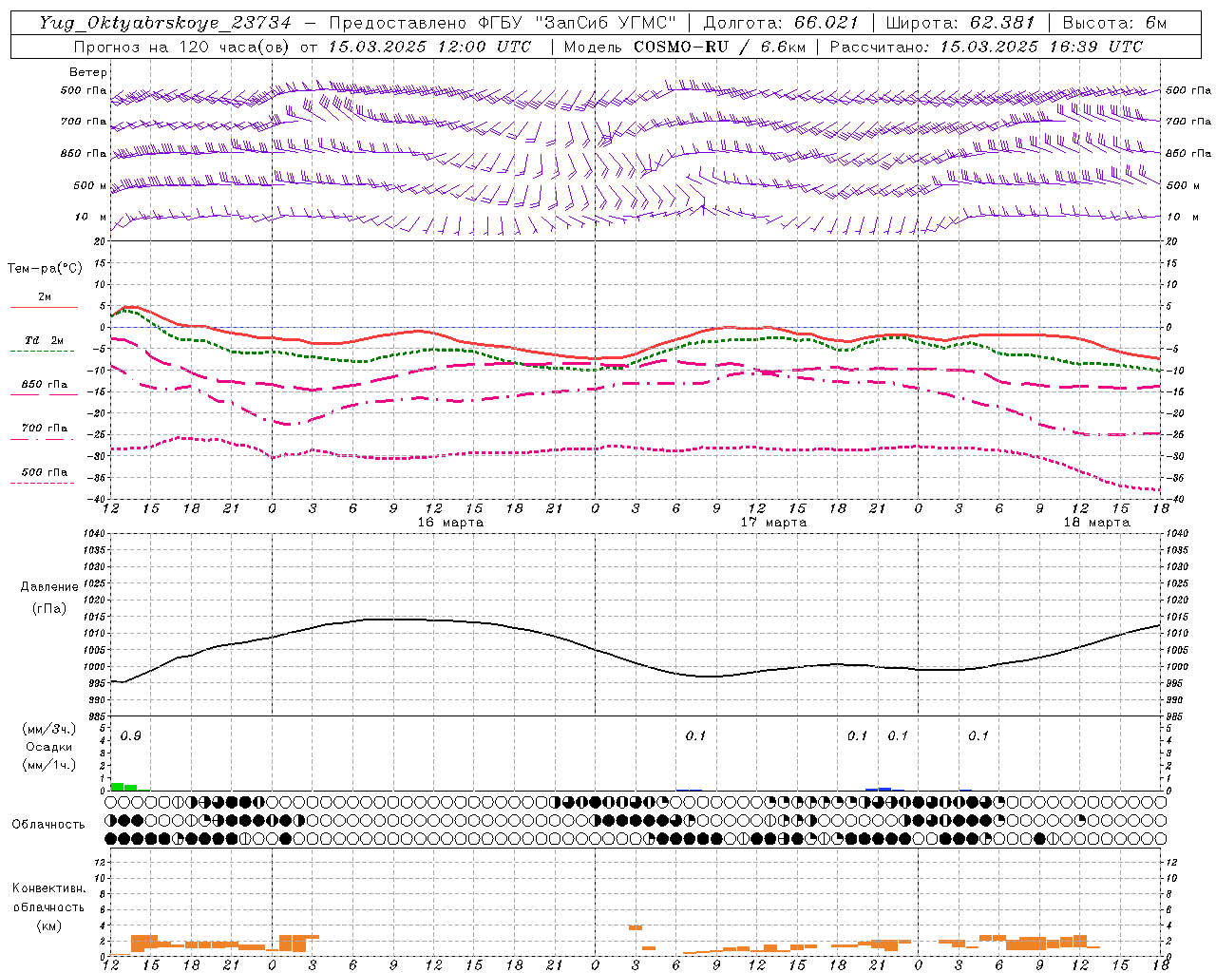This screenshot has height=973, width=1216.
Task: Click the red line sample under 2м legend
Action: pyautogui.click(x=44, y=307)
